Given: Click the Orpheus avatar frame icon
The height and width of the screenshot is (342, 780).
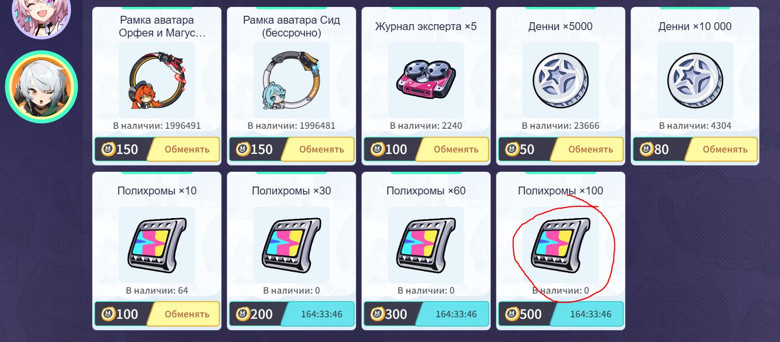Looking at the screenshot, I should point(157,80).
